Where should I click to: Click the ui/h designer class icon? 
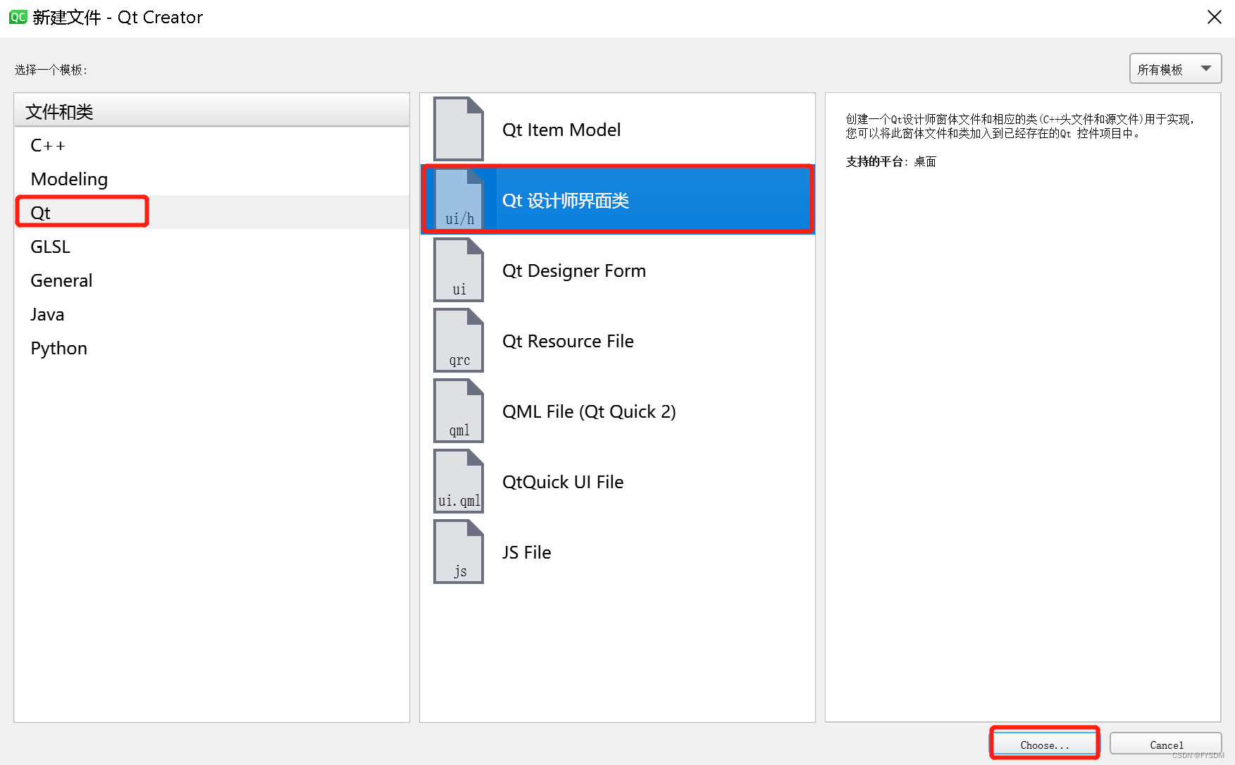459,199
